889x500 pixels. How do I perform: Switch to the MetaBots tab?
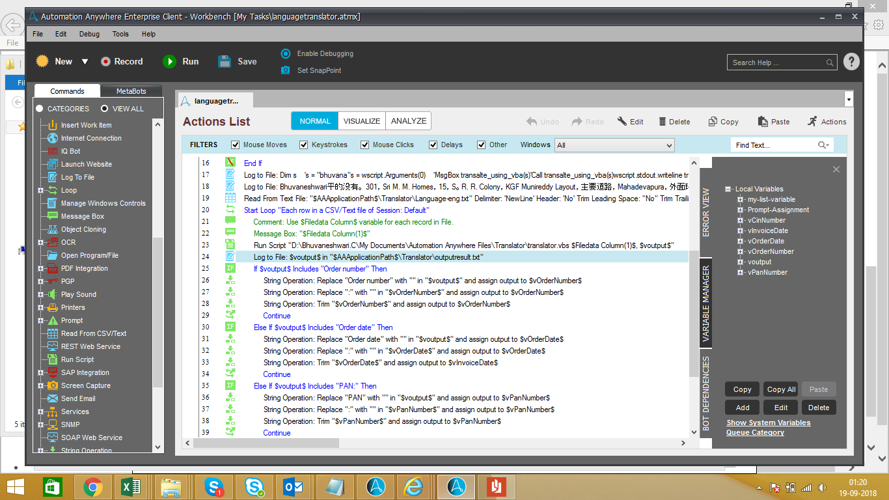point(131,91)
